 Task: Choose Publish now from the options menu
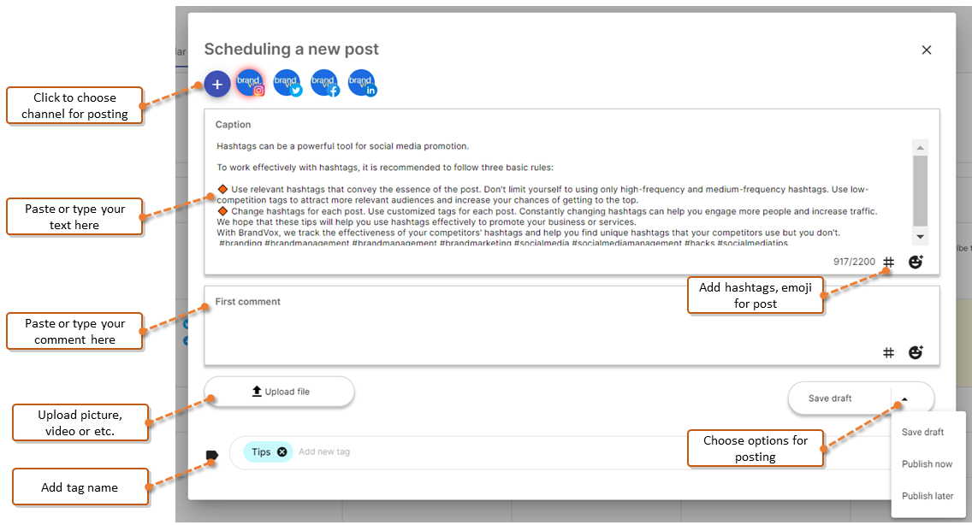(927, 463)
